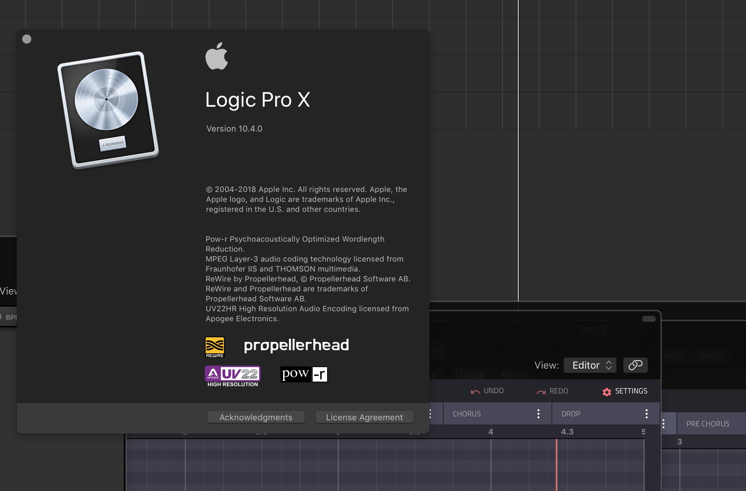Click the dimmed Inst 2 title

594,329
